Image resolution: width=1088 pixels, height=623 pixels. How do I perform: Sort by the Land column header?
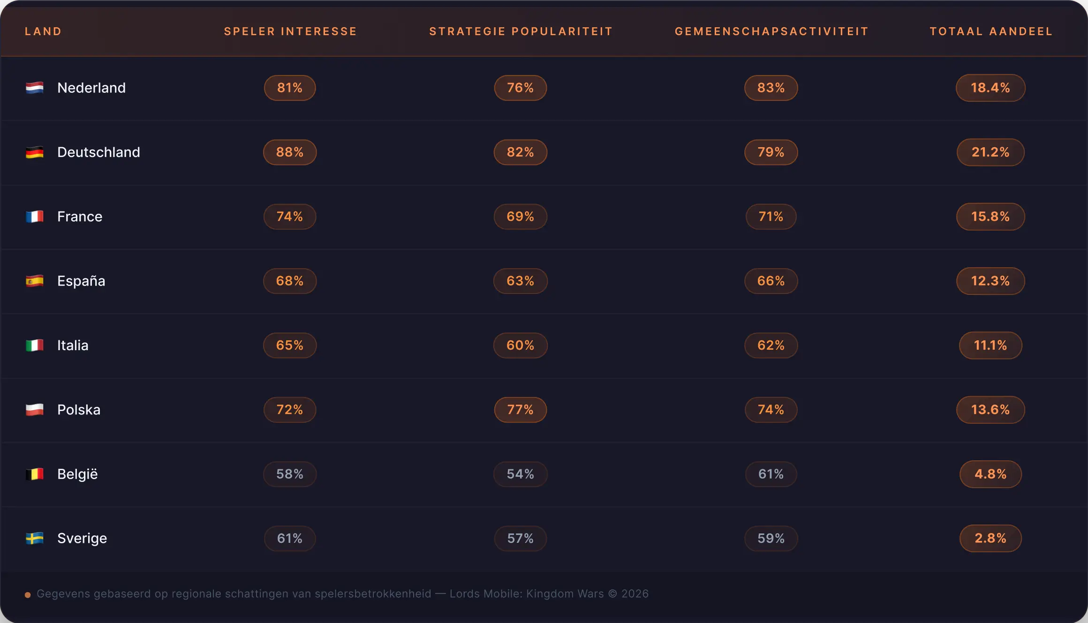coord(43,31)
